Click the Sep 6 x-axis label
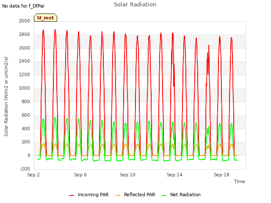The height and width of the screenshot is (203, 271). click(80, 175)
